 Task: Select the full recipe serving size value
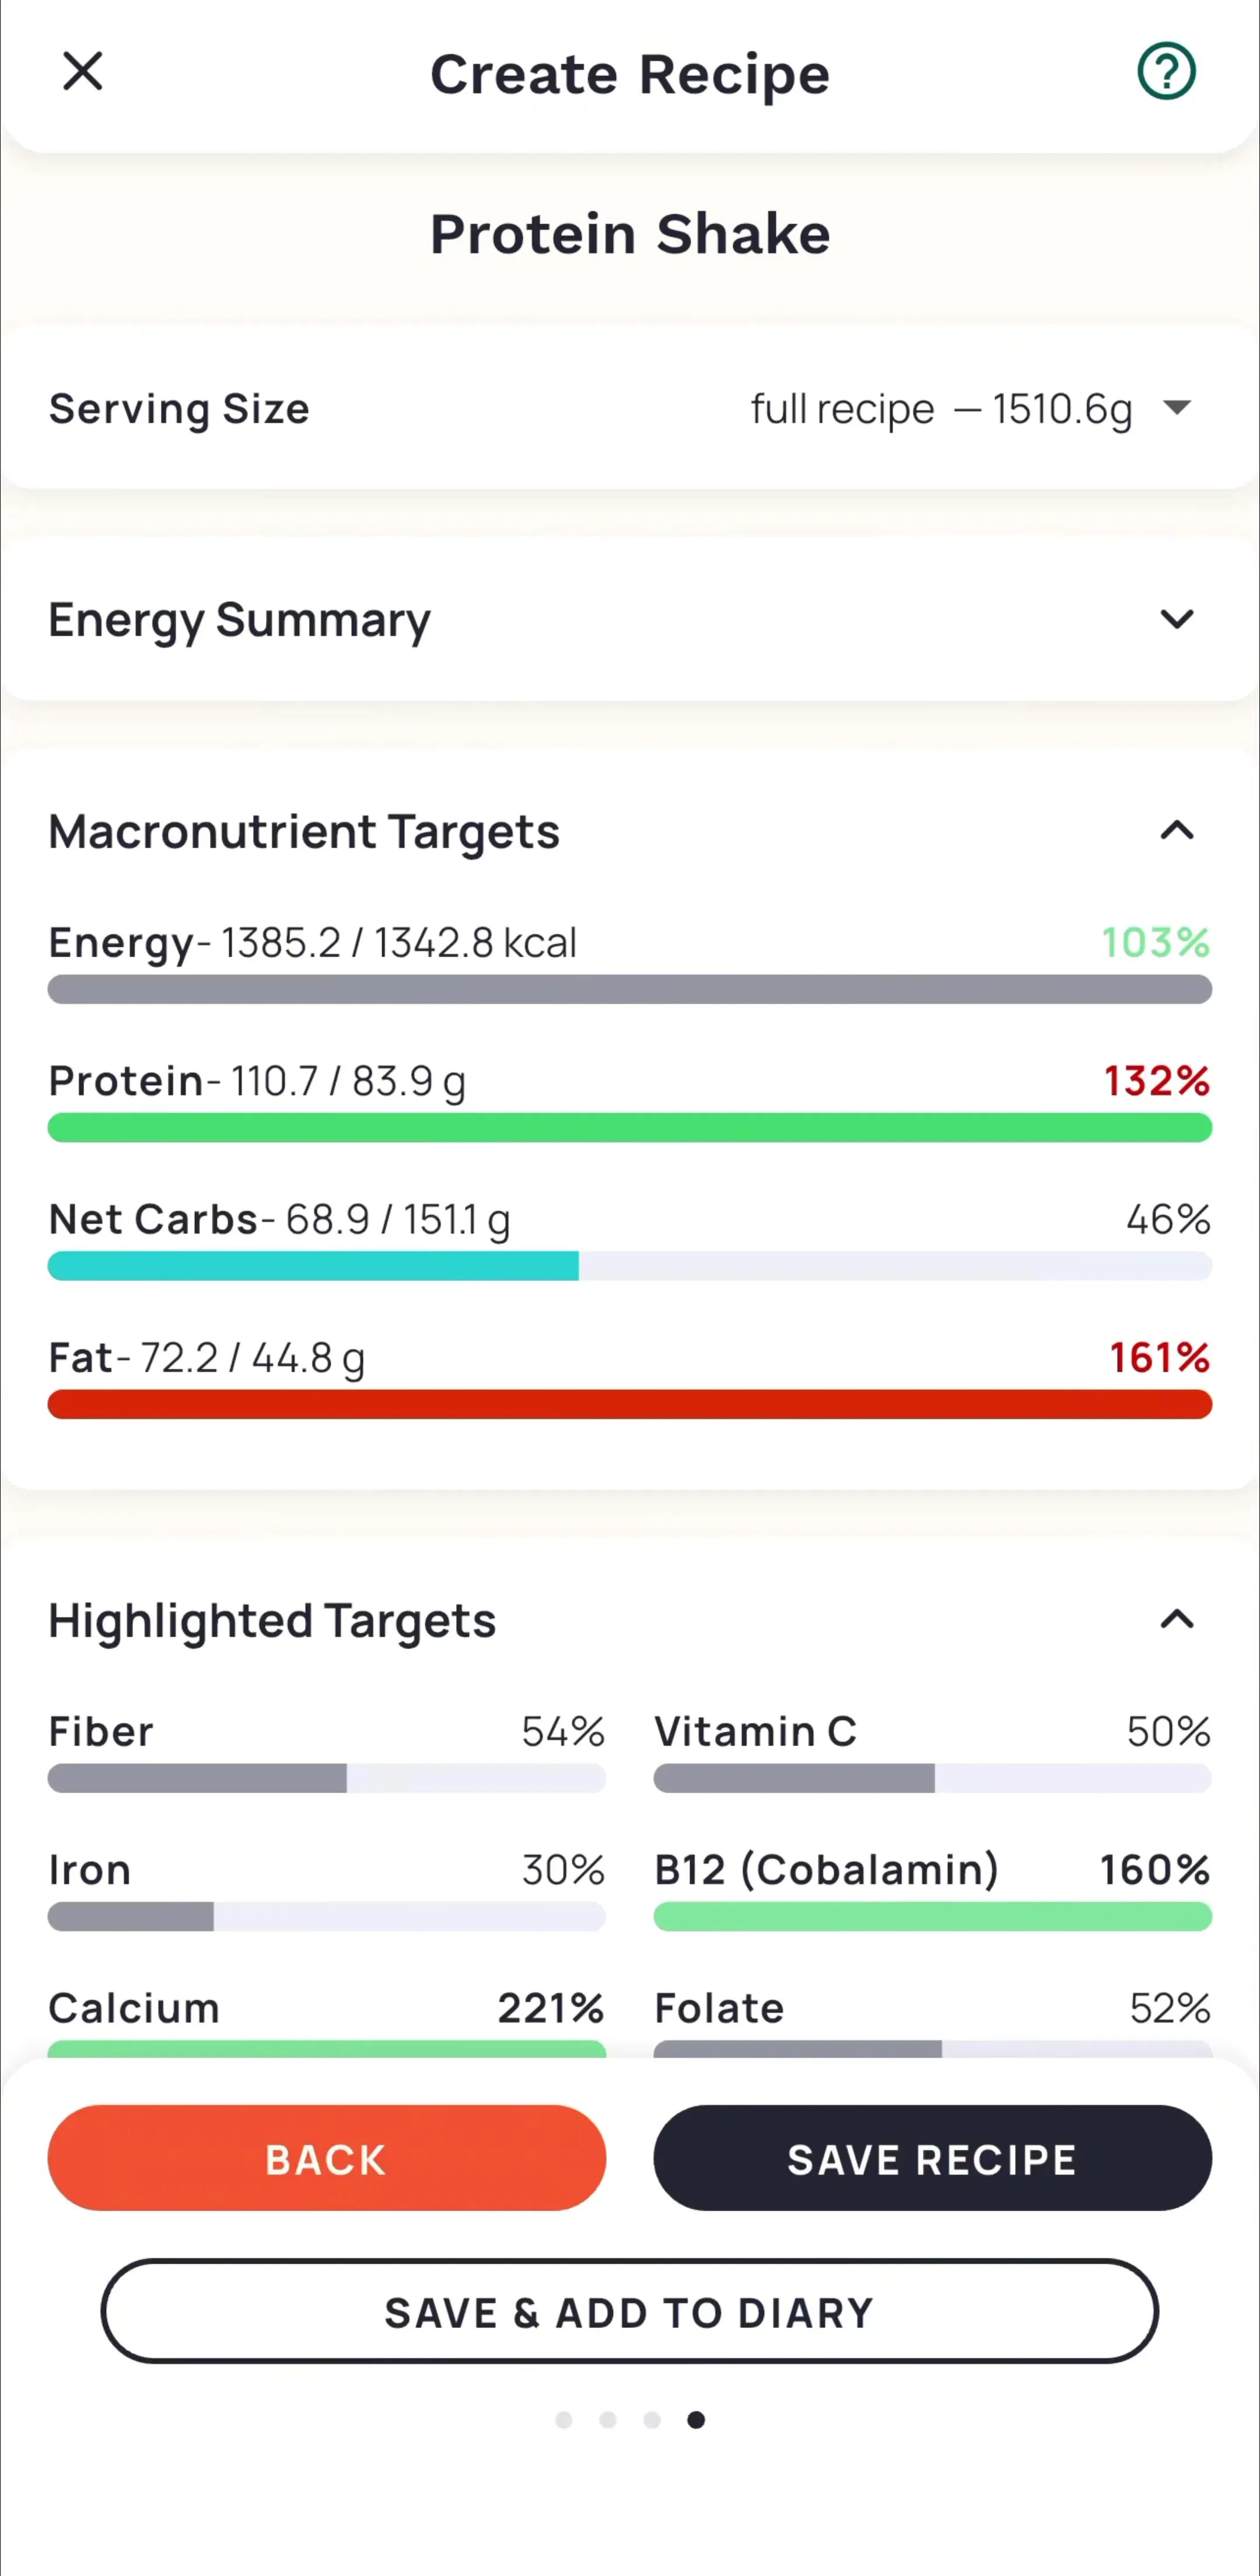942,409
